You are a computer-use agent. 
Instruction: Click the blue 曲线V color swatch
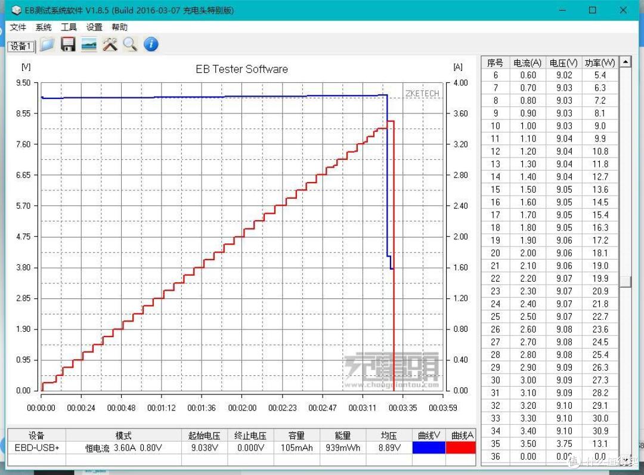pyautogui.click(x=429, y=448)
